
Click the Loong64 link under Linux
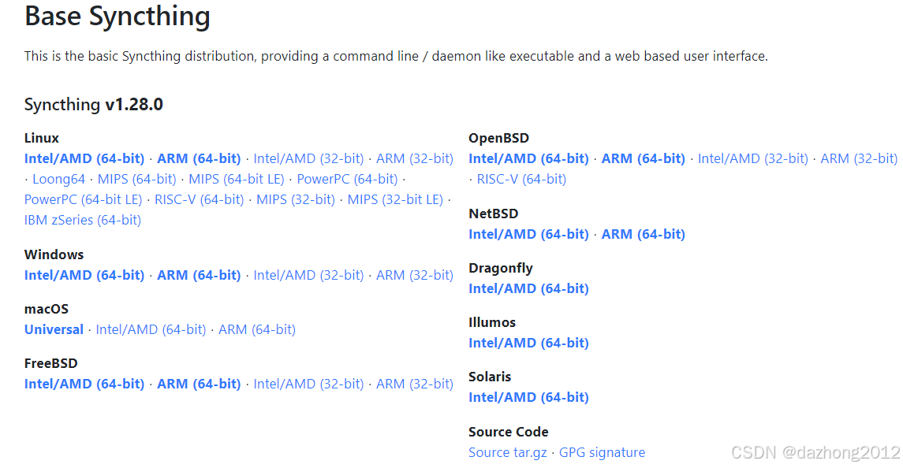click(x=58, y=179)
